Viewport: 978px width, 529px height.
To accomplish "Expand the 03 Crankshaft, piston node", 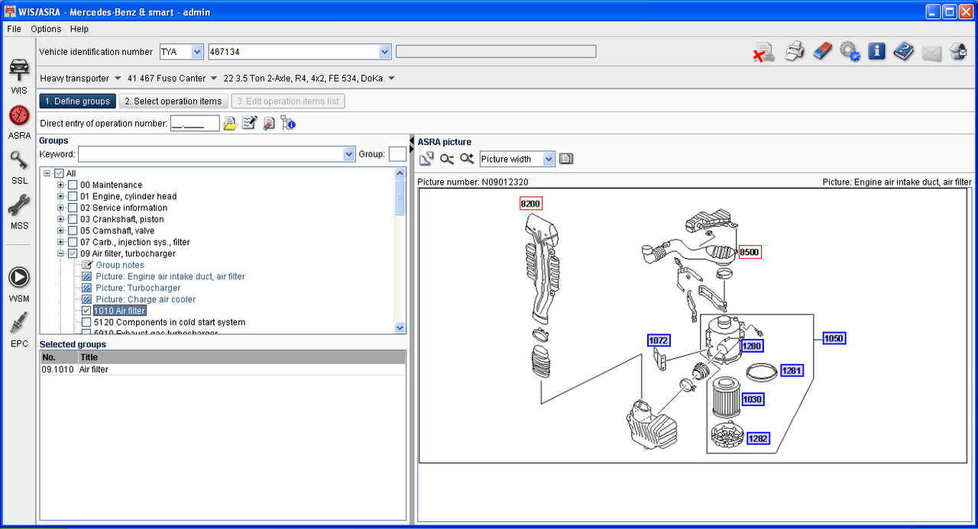I will click(61, 219).
